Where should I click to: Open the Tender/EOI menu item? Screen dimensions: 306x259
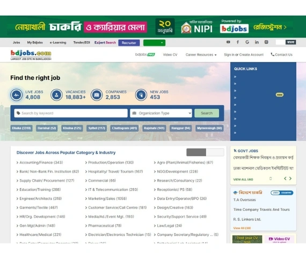tap(82, 42)
